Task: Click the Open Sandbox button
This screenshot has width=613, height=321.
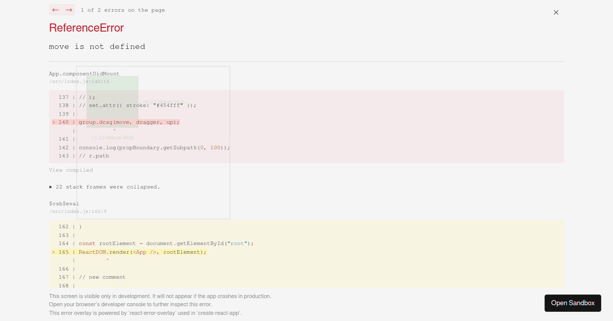Action: pos(573,303)
